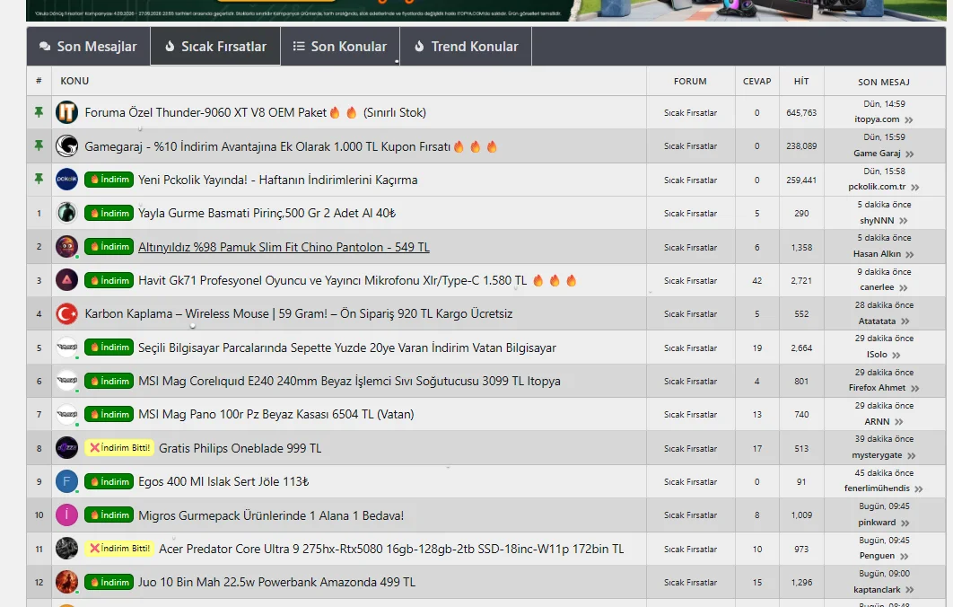Viewport: 953px width, 607px height.
Task: Go to last message arrow beside ISolo
Action: pyautogui.click(x=896, y=355)
